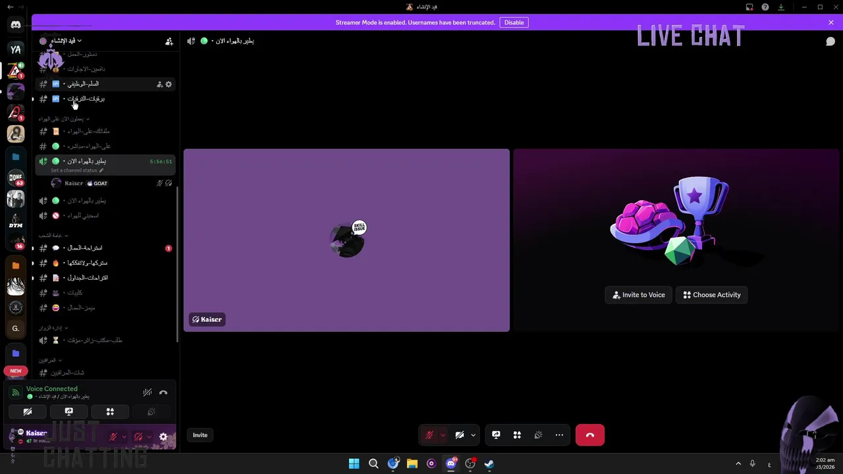Open activities launcher in call control bar
The width and height of the screenshot is (843, 474).
pos(517,435)
